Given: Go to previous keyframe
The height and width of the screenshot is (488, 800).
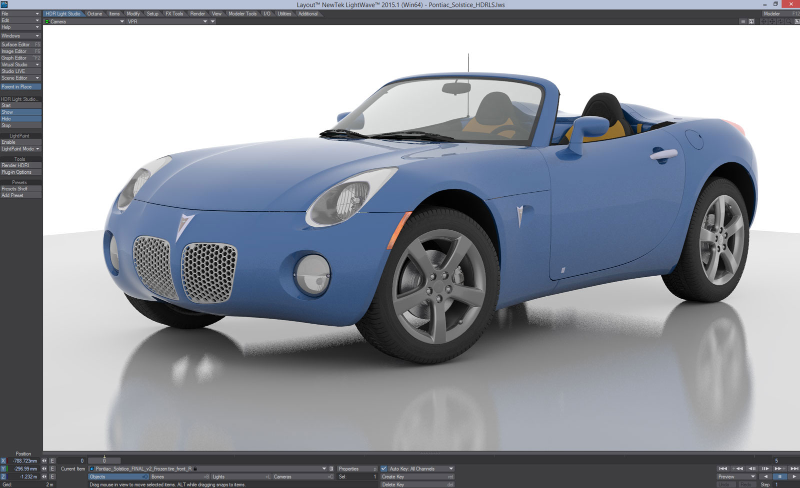Looking at the screenshot, I should click(x=737, y=469).
